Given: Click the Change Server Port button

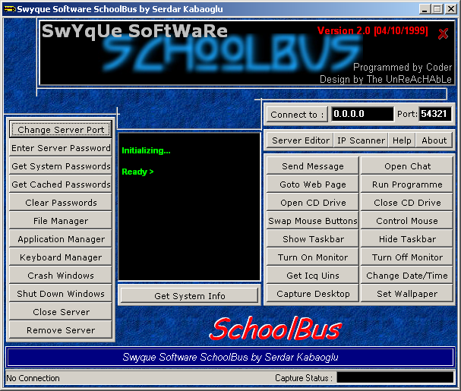Looking at the screenshot, I should tap(61, 130).
